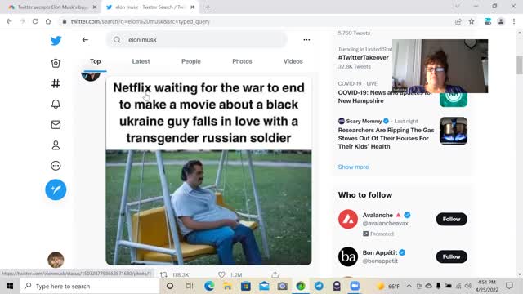The width and height of the screenshot is (523, 294).
Task: Show hidden system tray icons
Action: [409, 286]
